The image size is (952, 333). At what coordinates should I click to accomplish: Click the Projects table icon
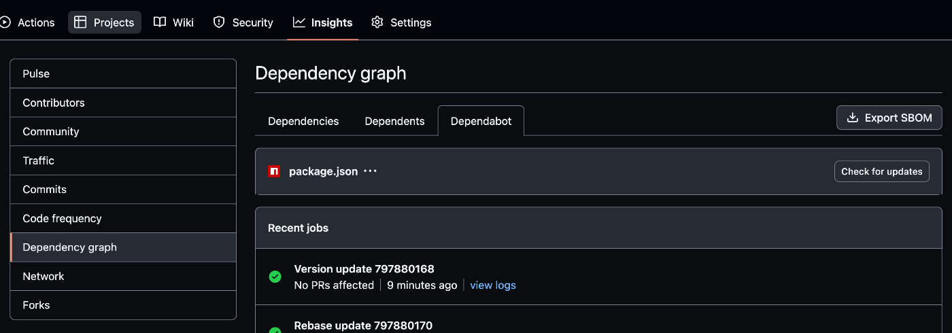tap(80, 22)
